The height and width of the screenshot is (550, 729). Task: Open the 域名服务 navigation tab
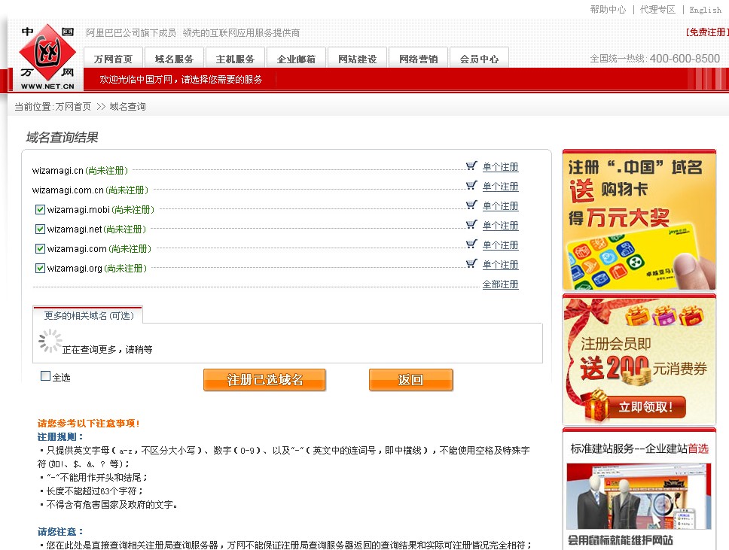coord(175,58)
